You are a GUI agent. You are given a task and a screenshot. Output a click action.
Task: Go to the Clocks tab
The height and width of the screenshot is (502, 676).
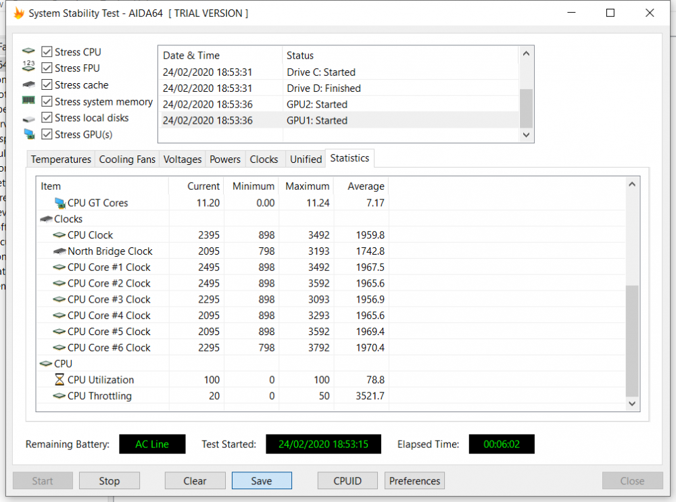264,159
